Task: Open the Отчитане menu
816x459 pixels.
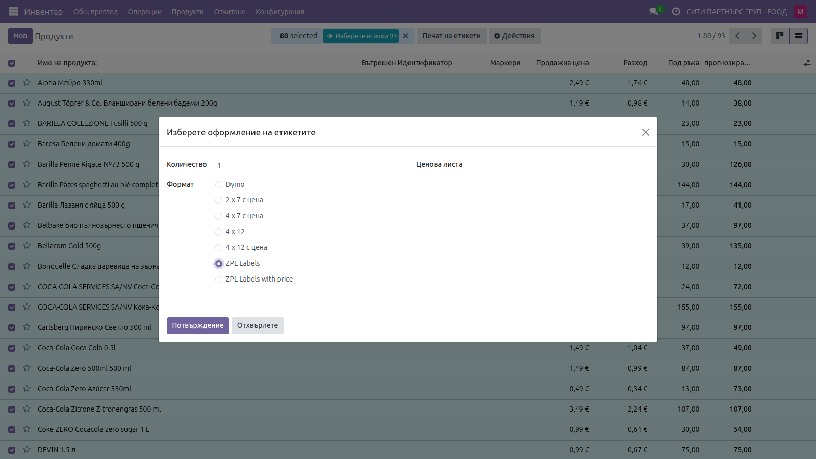Action: pos(229,12)
